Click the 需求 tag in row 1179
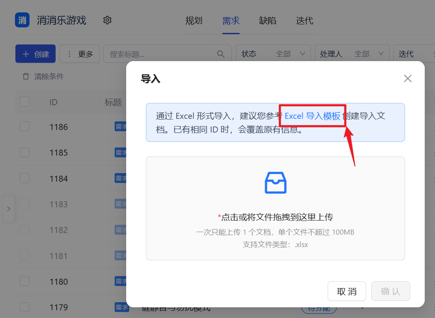 tap(122, 307)
